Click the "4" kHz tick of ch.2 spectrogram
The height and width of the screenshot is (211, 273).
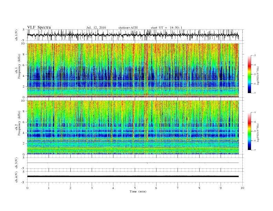point(24,133)
